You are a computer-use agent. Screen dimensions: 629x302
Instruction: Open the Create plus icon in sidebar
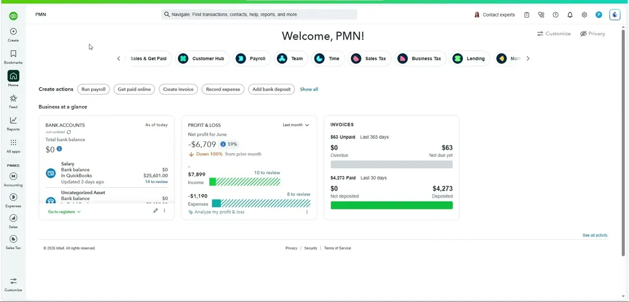(13, 31)
